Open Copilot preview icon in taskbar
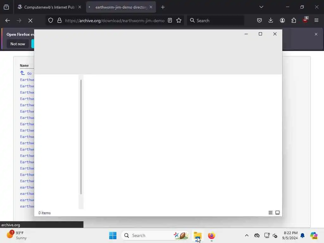324x243 pixels. (x=314, y=235)
